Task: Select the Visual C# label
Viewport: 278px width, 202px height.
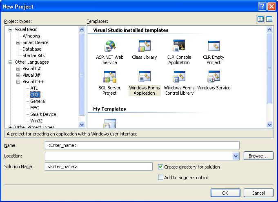Action: 31,69
